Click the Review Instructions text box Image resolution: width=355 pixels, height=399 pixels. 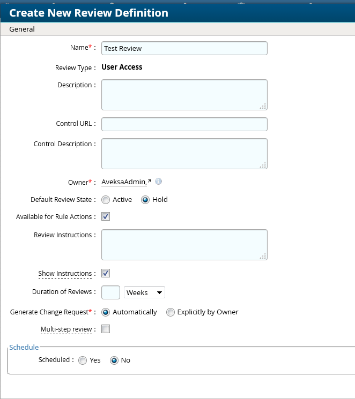[184, 245]
